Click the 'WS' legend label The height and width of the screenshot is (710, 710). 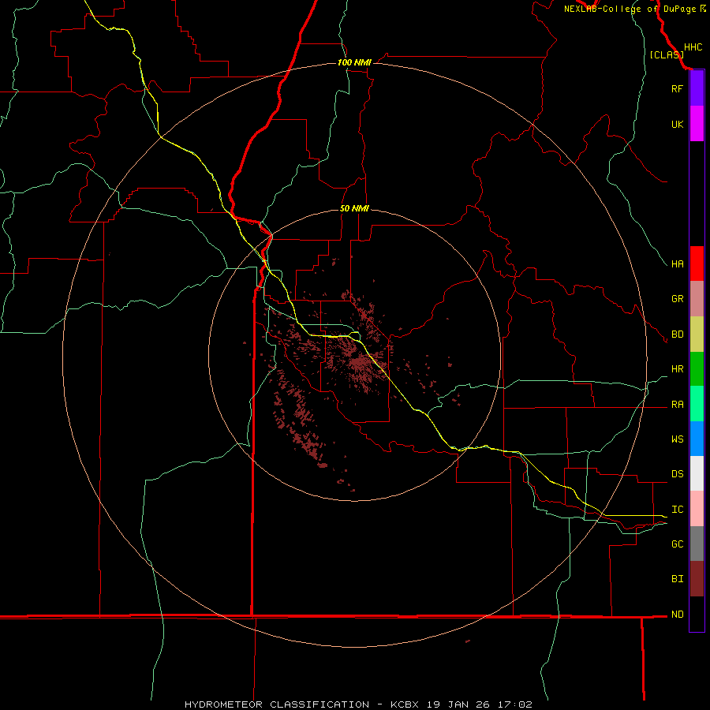tap(677, 439)
